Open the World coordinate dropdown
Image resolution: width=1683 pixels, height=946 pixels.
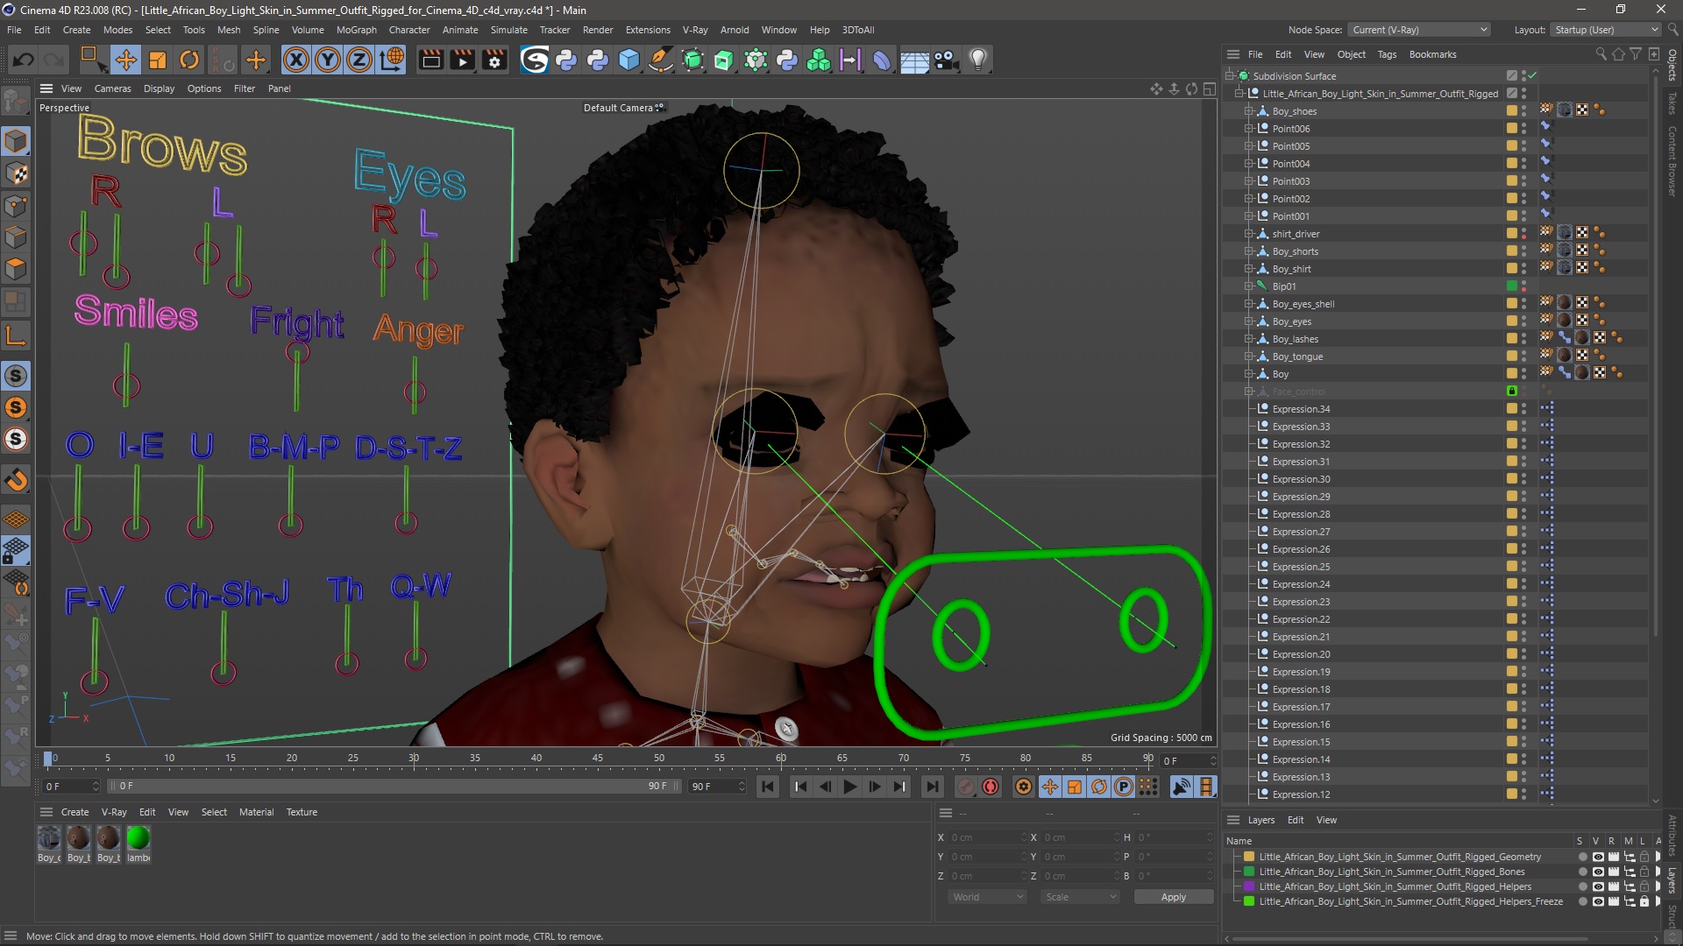987,897
